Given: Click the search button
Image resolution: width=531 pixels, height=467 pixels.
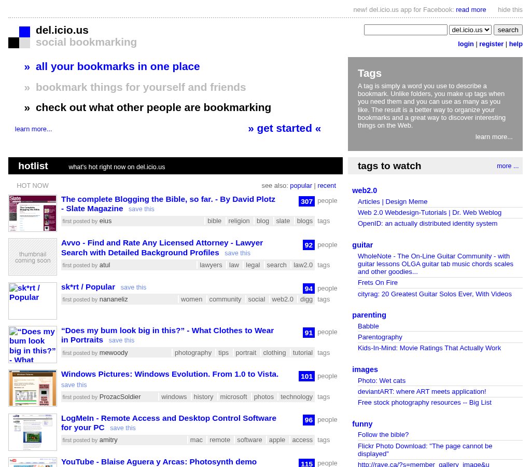Looking at the screenshot, I should click(x=508, y=30).
